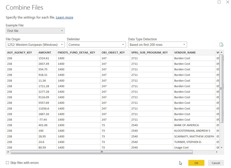Select the SPRG_SUB_PROGRAM_KEY column header
This screenshot has width=231, height=168.
[x=151, y=52]
